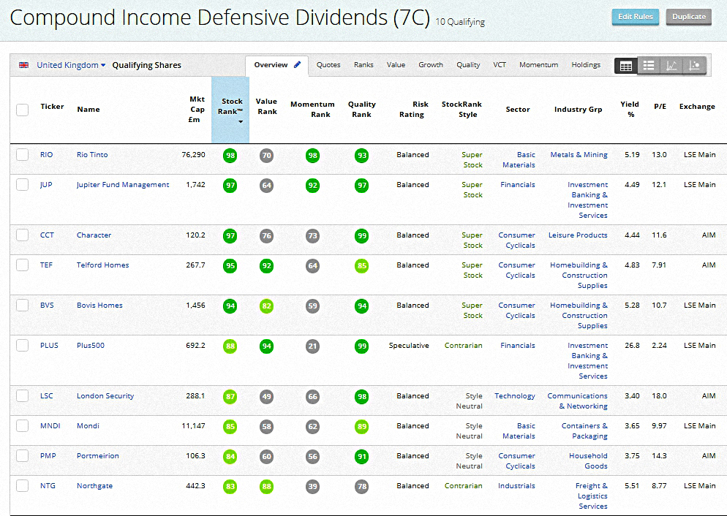Click Character Quality Rank 99 badge
The image size is (727, 516).
point(361,236)
